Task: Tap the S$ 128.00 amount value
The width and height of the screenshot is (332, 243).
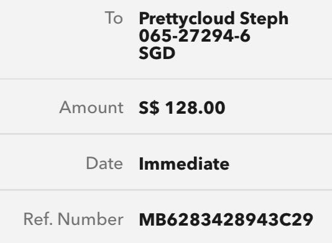Action: tap(182, 108)
